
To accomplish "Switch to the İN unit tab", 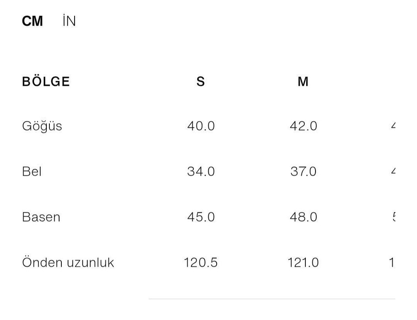I will [x=69, y=21].
